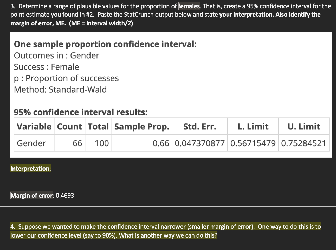The image size is (336, 250).
Task: Click the margin of error value 0.4693
Action: click(65, 196)
